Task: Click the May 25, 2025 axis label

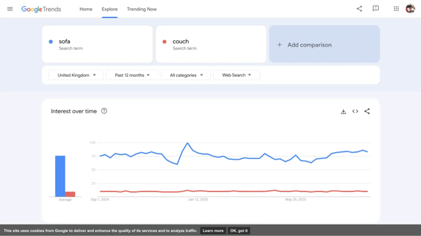Action: click(x=295, y=200)
